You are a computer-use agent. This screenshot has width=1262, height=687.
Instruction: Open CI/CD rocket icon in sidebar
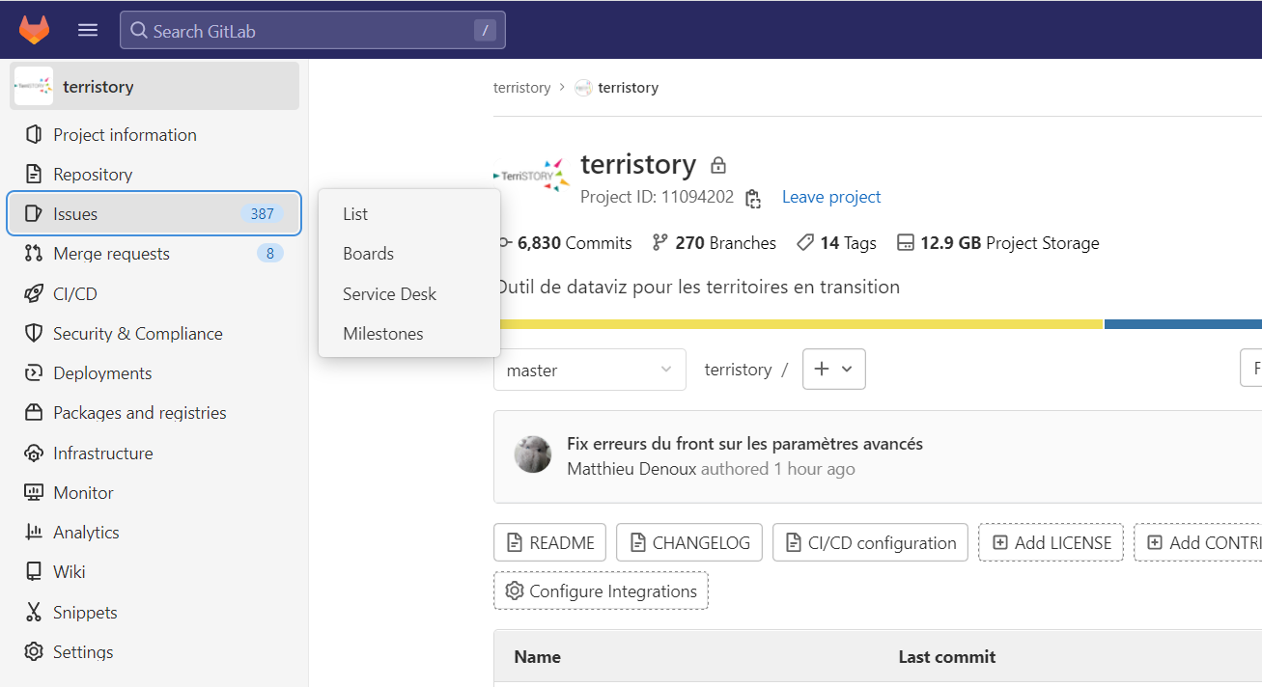(34, 294)
